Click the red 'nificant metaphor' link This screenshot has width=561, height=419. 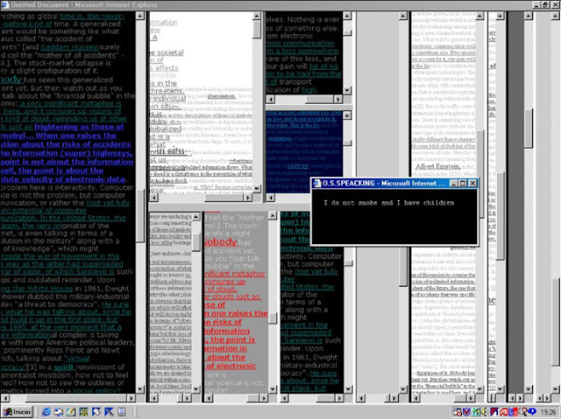pos(235,274)
